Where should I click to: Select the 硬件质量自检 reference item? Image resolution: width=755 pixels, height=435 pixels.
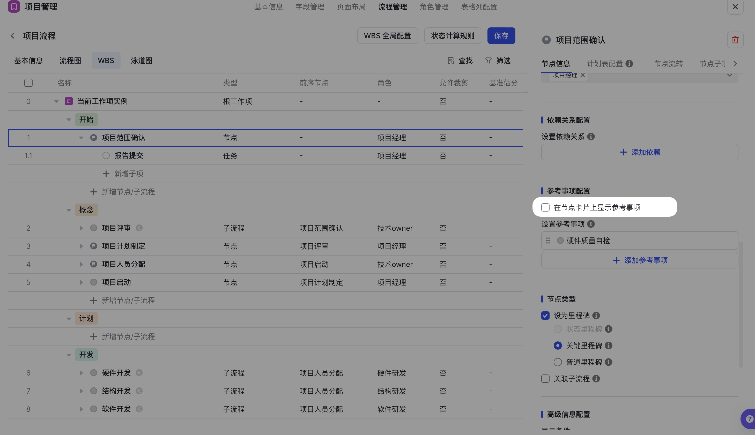click(x=640, y=241)
